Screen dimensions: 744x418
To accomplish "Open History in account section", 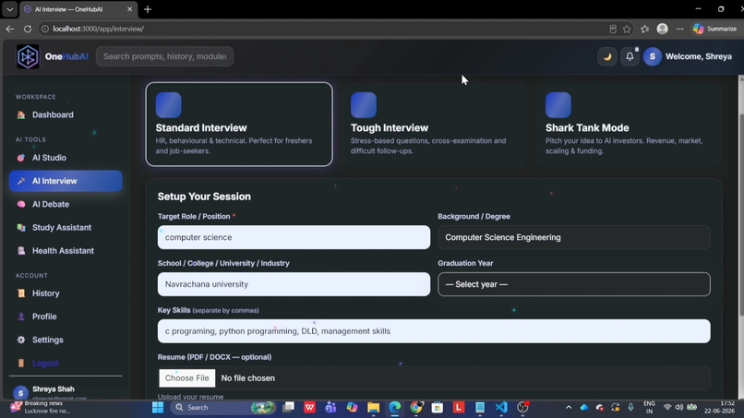I will (x=45, y=293).
